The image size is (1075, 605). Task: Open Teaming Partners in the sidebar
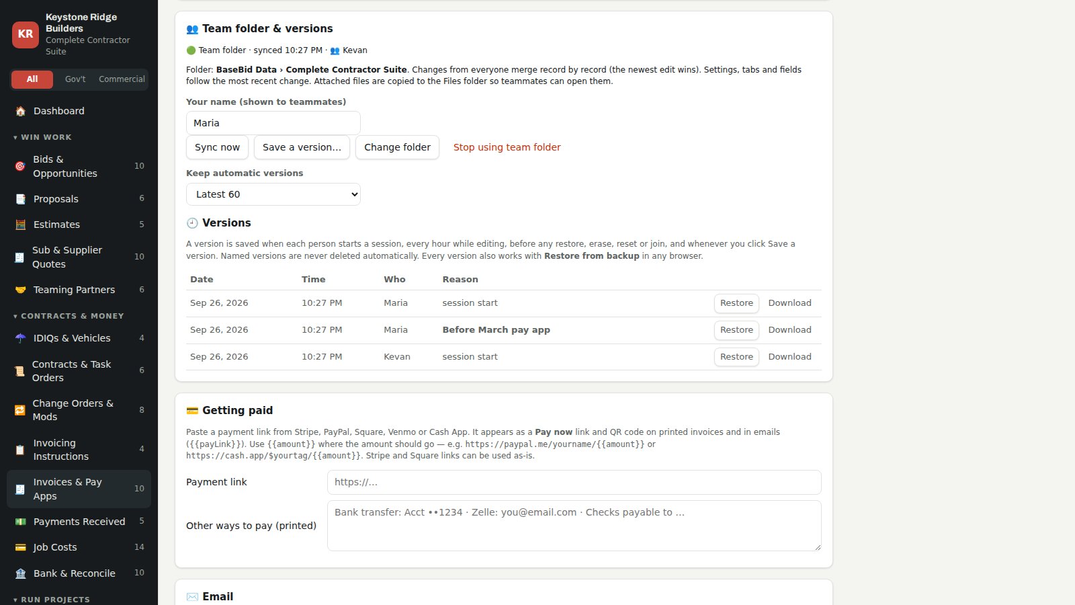[79, 290]
